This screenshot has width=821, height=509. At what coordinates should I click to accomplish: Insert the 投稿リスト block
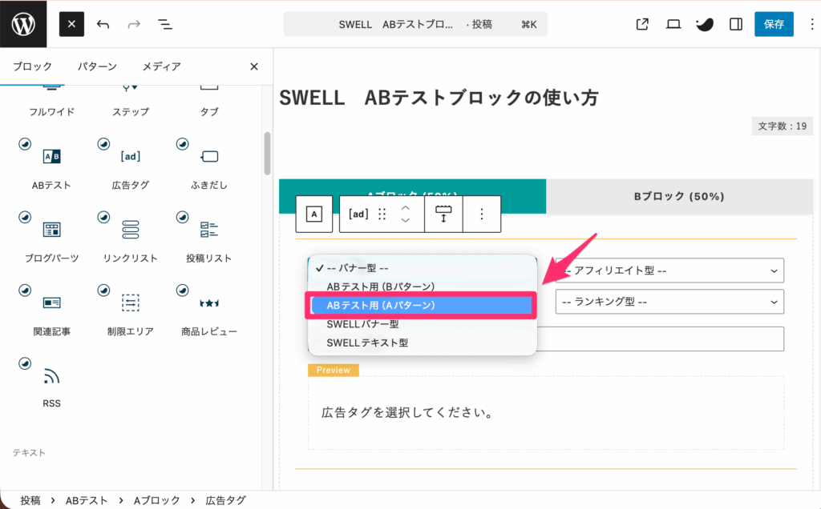[208, 234]
